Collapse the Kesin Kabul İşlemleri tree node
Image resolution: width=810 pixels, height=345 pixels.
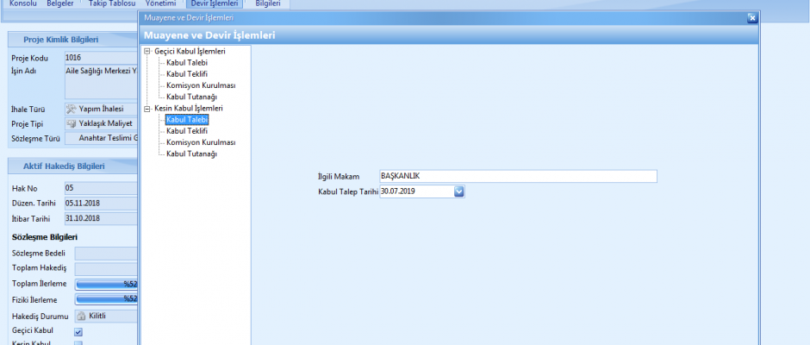click(x=147, y=109)
